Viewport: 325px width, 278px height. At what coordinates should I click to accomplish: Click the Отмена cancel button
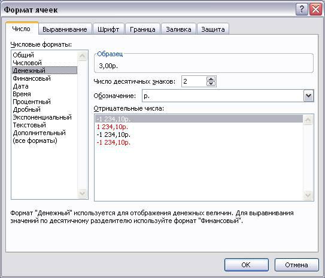point(296,265)
